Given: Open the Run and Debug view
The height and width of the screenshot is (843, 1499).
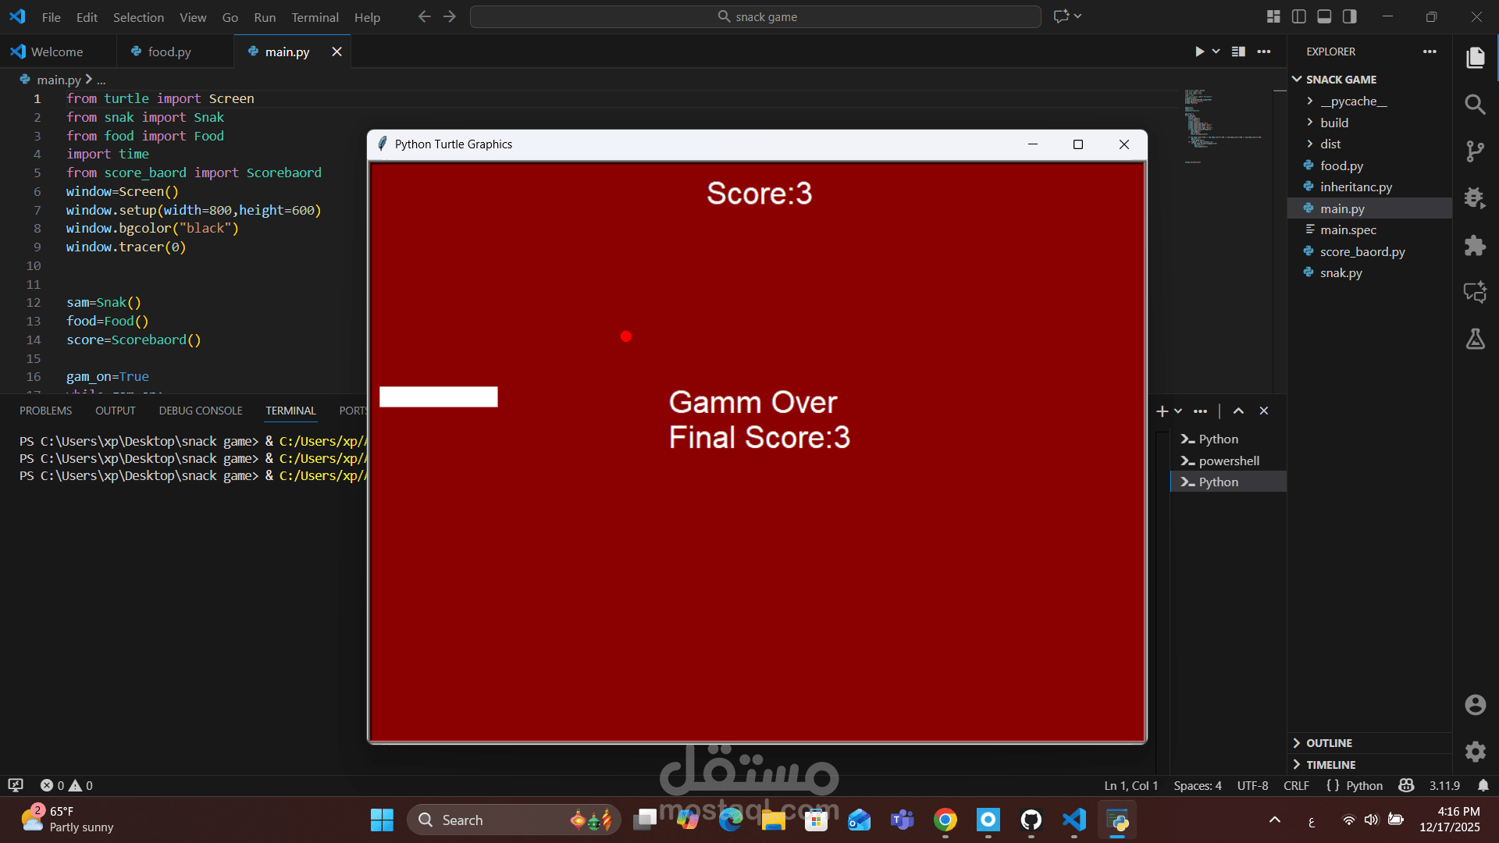Looking at the screenshot, I should (1475, 198).
